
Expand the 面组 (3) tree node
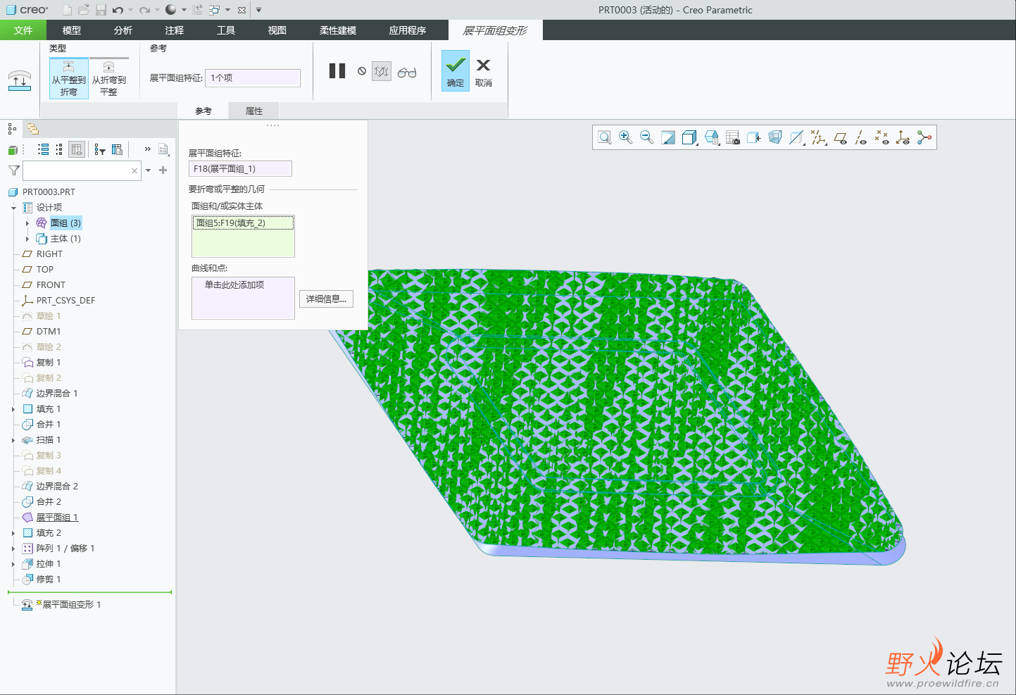[x=27, y=223]
